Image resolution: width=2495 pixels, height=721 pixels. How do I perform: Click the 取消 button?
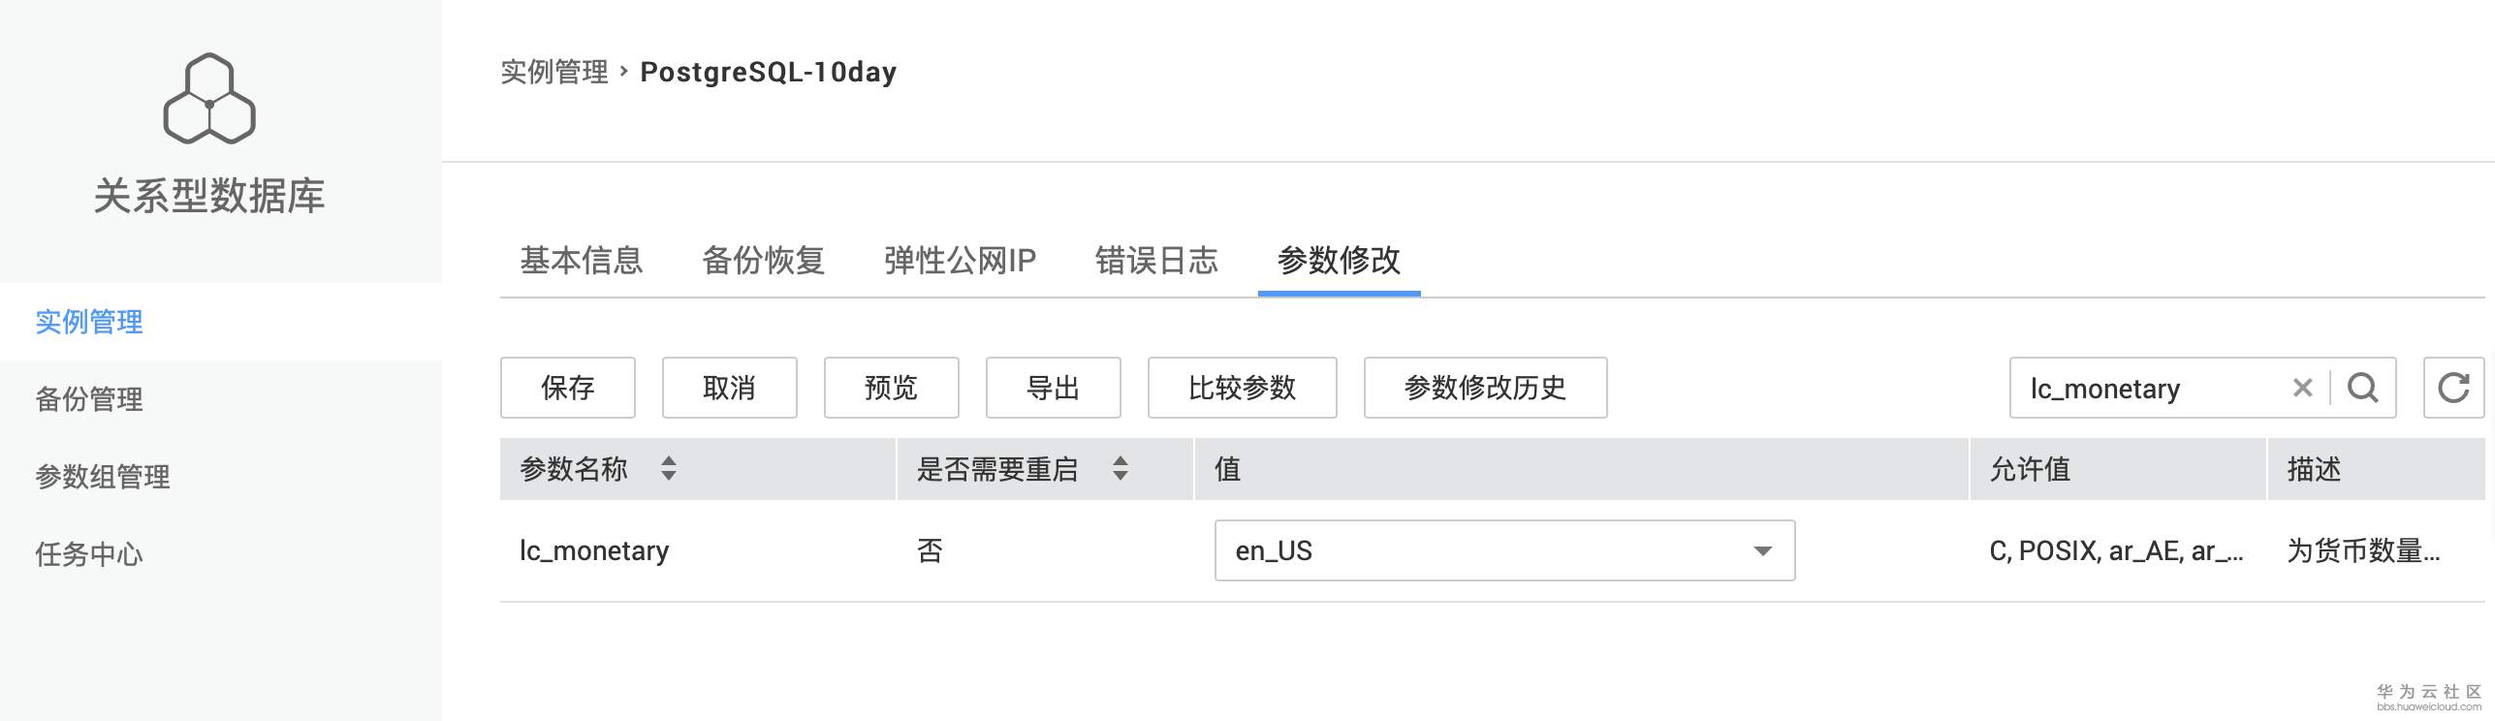pos(730,388)
